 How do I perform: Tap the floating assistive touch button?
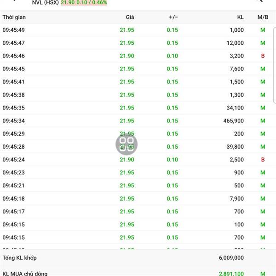[x=126, y=144]
